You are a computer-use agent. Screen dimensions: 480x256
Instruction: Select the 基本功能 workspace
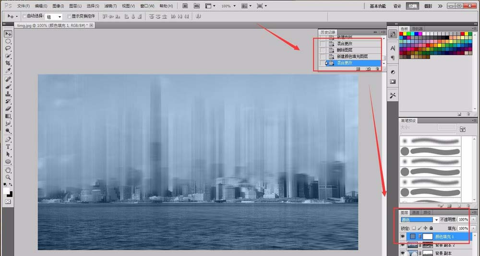point(378,6)
